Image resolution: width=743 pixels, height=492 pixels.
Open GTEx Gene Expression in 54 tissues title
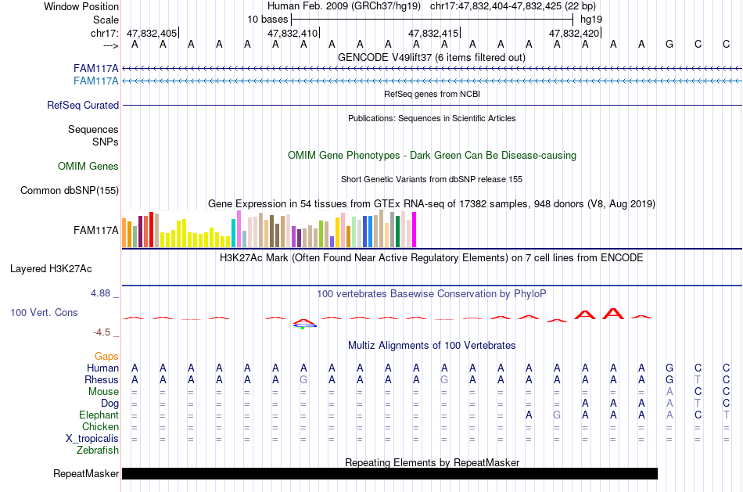[432, 204]
